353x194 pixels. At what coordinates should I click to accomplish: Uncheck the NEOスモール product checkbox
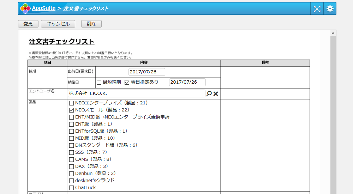click(x=72, y=110)
